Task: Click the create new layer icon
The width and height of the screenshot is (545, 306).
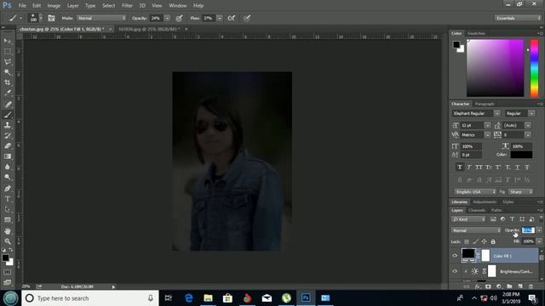Action: 520,286
